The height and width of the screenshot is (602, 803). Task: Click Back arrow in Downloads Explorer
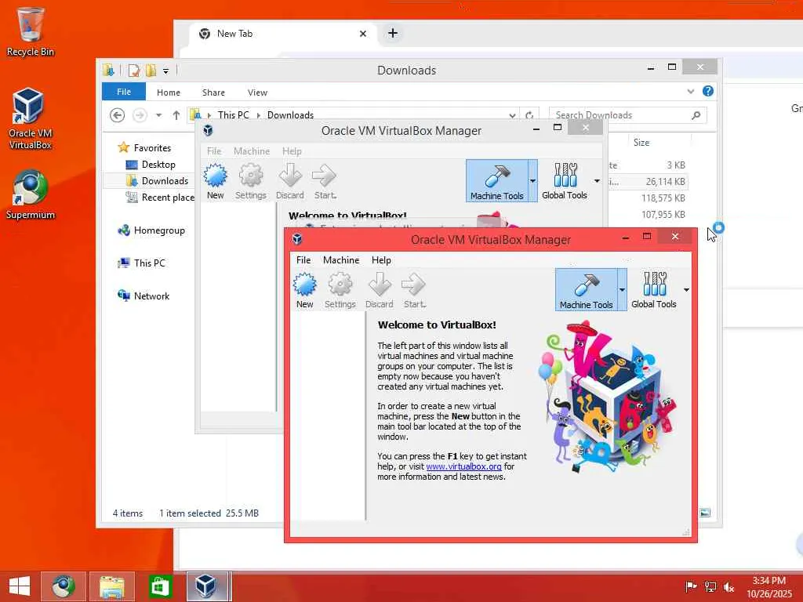pyautogui.click(x=118, y=115)
